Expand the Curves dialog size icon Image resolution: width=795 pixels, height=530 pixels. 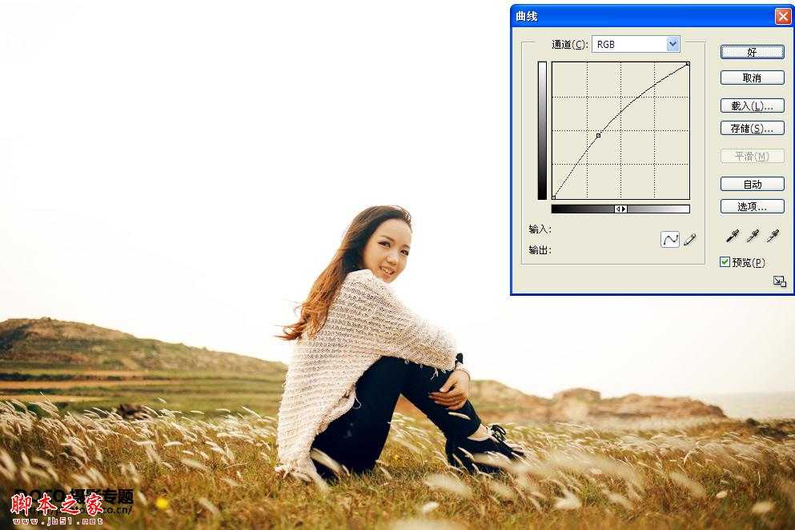(x=779, y=281)
